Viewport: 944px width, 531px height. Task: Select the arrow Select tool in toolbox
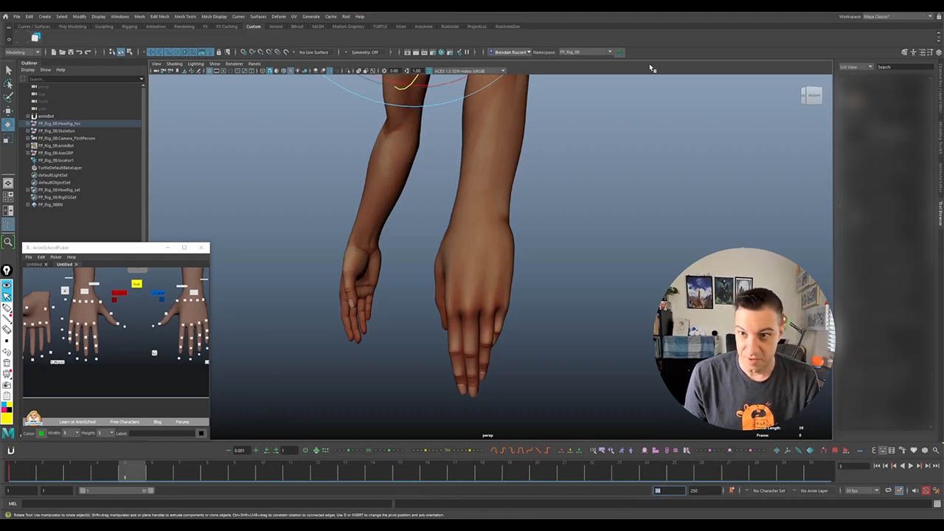point(8,70)
